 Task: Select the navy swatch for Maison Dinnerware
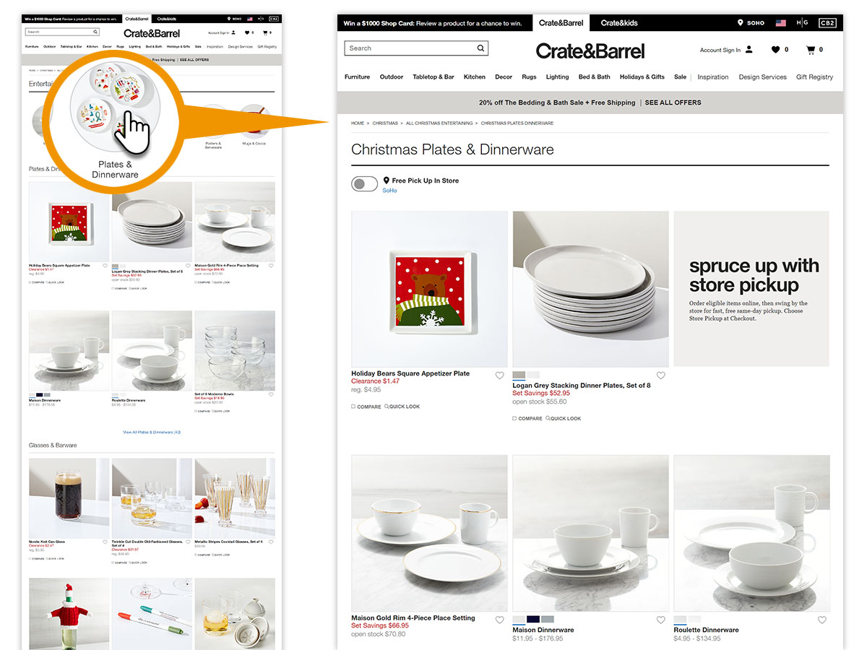point(533,620)
